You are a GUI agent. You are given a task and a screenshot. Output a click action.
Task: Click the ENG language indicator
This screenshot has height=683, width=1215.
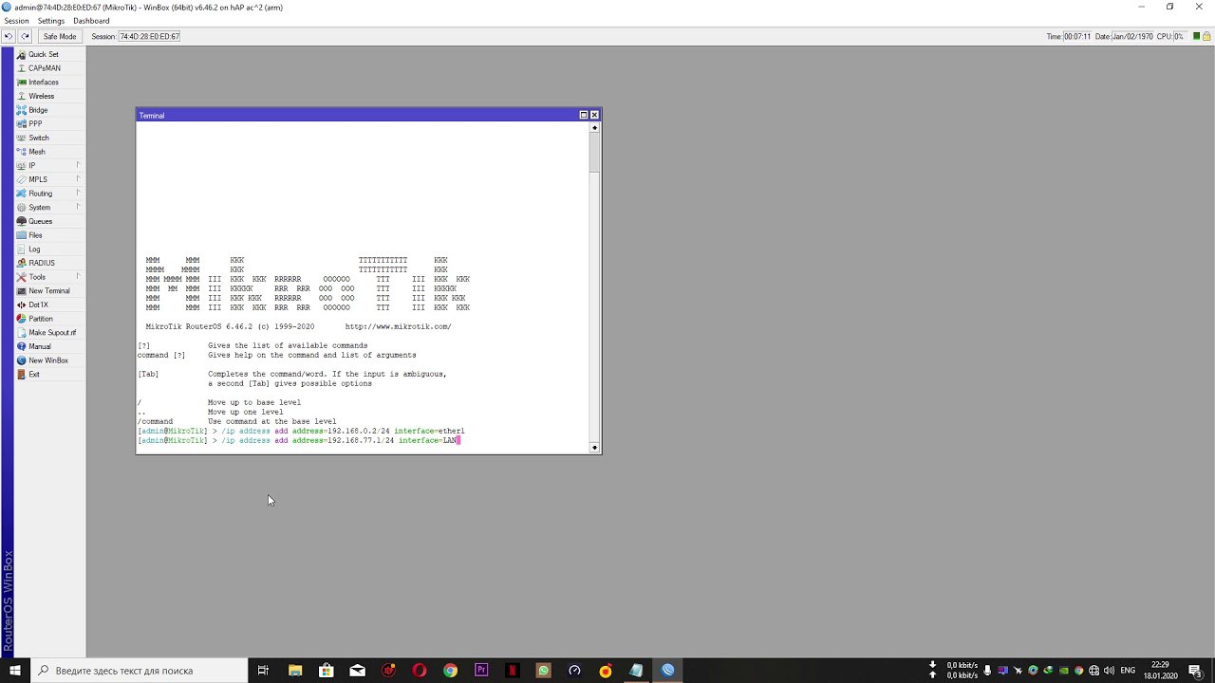point(1128,671)
